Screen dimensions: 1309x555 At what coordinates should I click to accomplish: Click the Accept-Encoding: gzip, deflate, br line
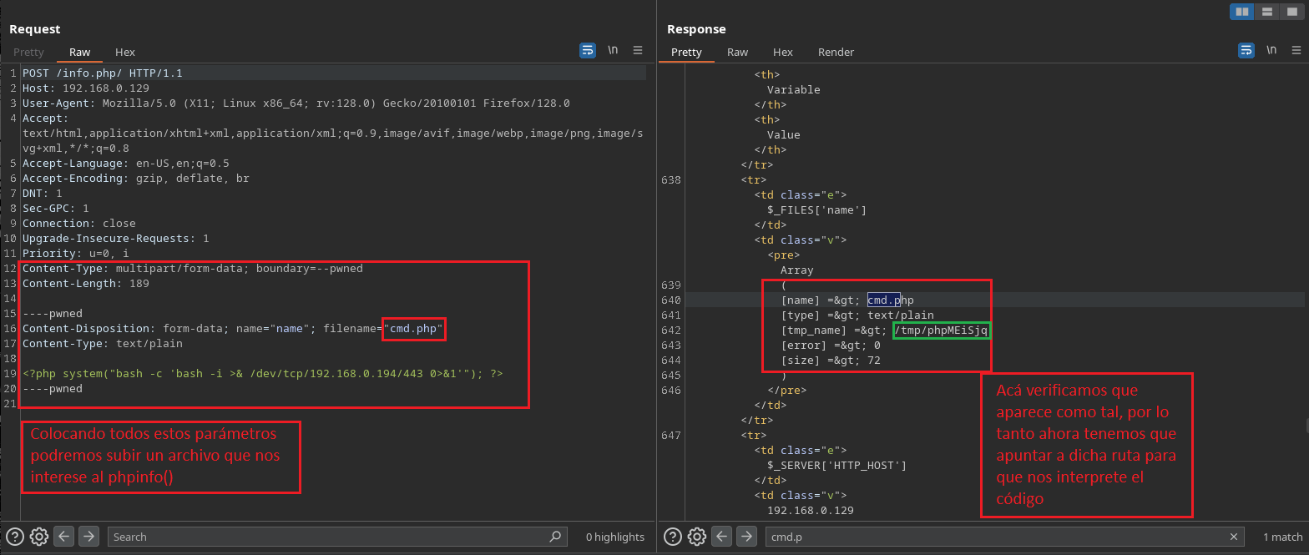point(136,178)
